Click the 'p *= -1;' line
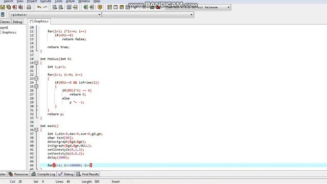This screenshot has width=327, height=184. [x=77, y=102]
